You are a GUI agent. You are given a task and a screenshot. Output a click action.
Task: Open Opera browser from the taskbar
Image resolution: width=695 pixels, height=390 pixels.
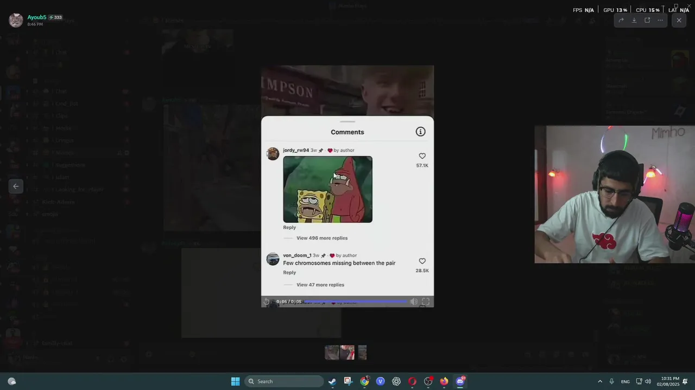click(412, 381)
